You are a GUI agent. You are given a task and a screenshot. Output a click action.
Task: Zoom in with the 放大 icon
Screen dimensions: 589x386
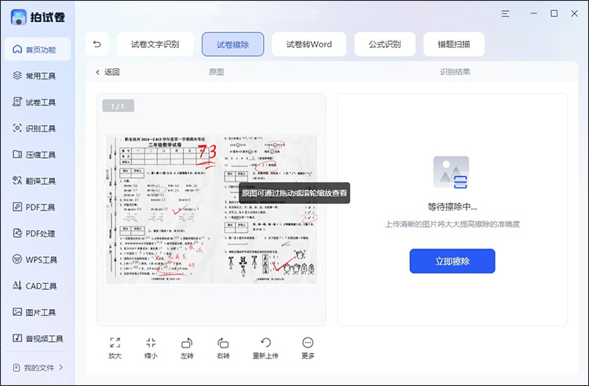click(115, 348)
